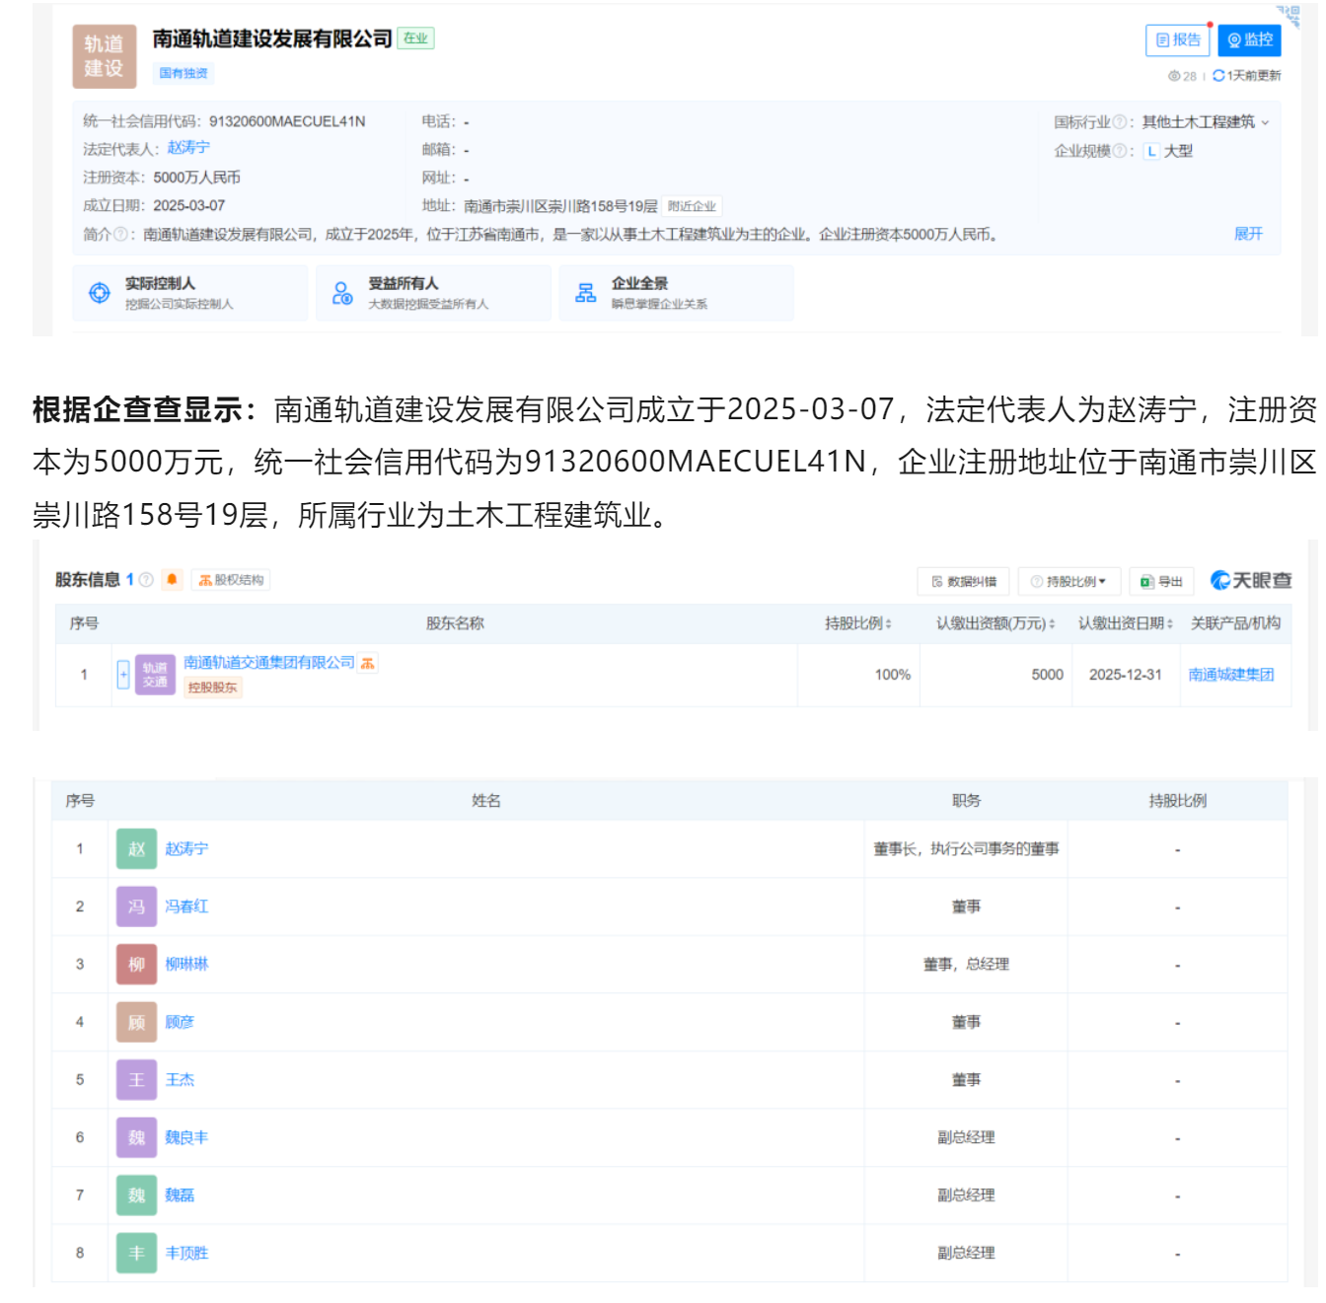The image size is (1326, 1303).
Task: Open 顾彦 personnel link
Action: (180, 1022)
